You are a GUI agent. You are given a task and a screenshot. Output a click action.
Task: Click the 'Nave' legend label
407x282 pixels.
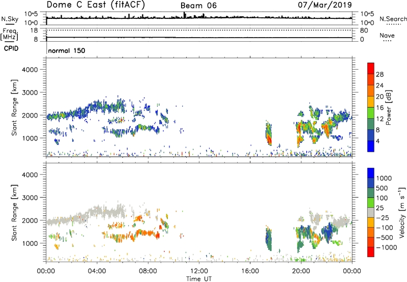(x=387, y=35)
